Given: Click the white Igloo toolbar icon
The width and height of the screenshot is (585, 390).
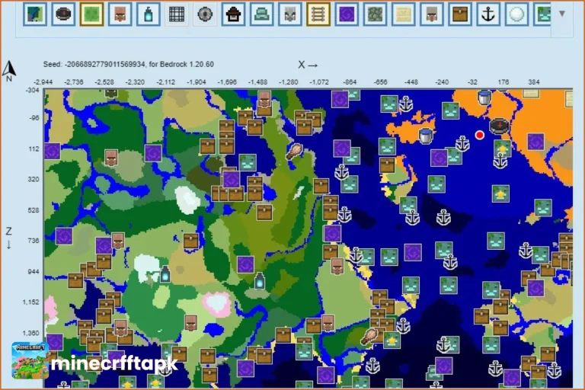Looking at the screenshot, I should 516,14.
